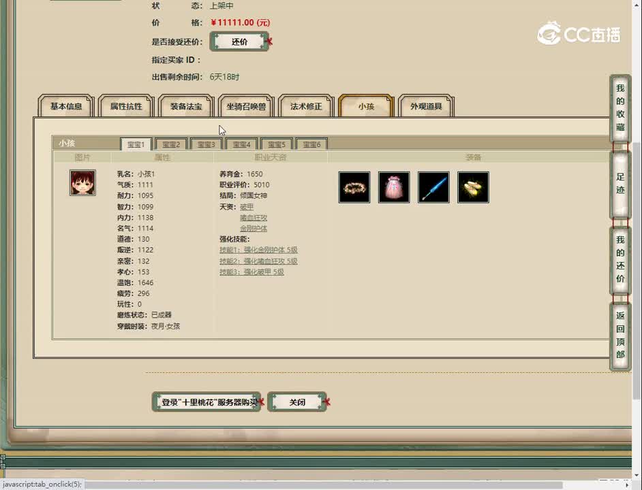This screenshot has height=490, width=642.
Task: Open the 足迹 side panel button
Action: tap(620, 184)
